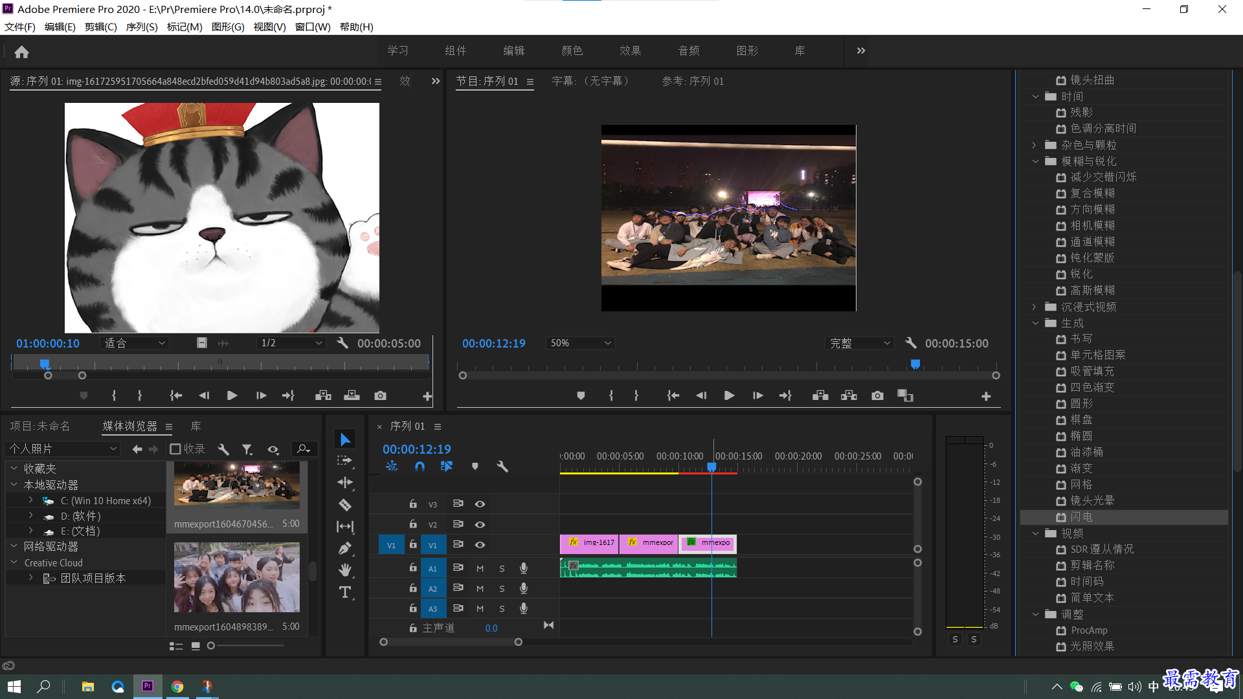Show more workspaces overflow arrows
The height and width of the screenshot is (699, 1243).
pos(860,50)
